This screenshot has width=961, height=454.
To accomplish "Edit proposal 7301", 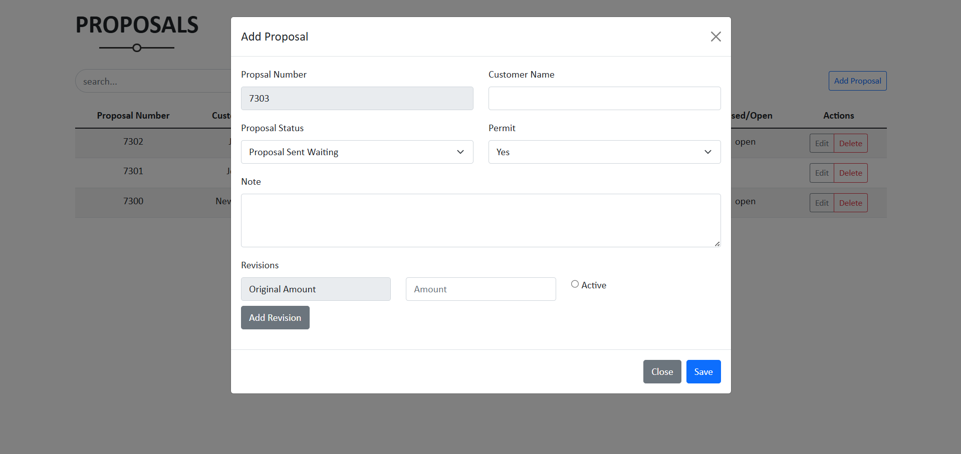I will tap(822, 173).
